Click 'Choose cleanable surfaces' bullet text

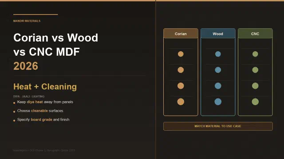pos(40,111)
